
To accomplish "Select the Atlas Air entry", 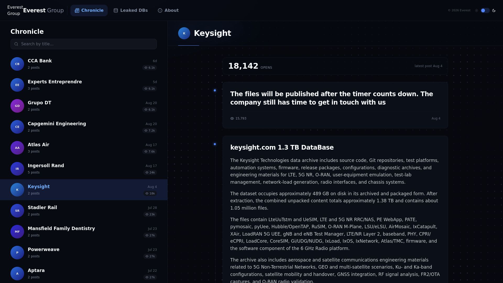I will pyautogui.click(x=84, y=148).
